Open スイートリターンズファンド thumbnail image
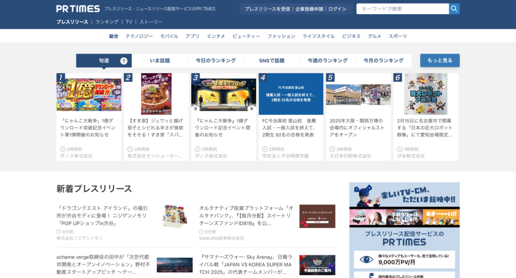Viewport: 516px width, 278px height. click(317, 216)
